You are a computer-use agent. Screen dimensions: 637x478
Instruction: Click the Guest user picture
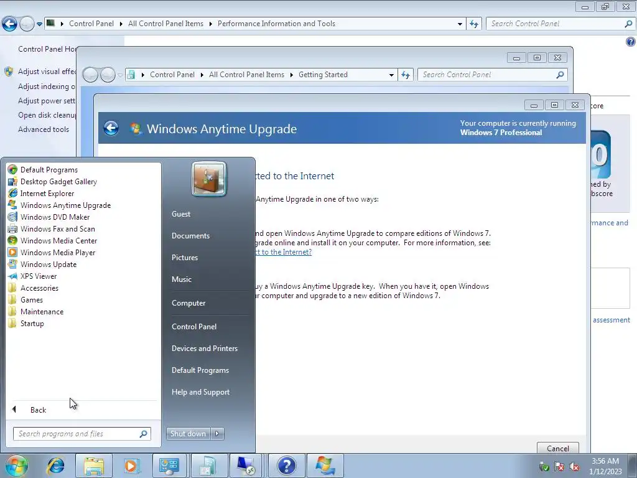tap(209, 179)
